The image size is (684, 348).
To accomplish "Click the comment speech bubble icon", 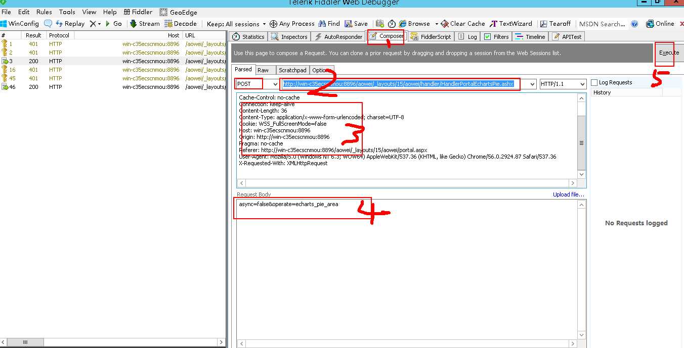I will (48, 24).
